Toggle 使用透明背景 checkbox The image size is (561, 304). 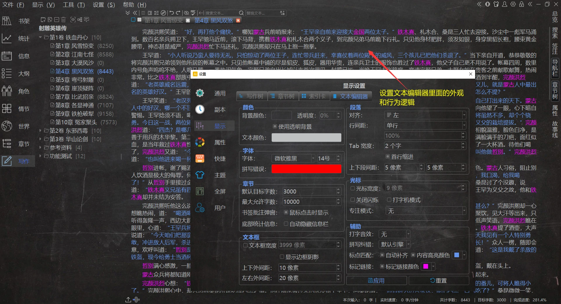(275, 126)
